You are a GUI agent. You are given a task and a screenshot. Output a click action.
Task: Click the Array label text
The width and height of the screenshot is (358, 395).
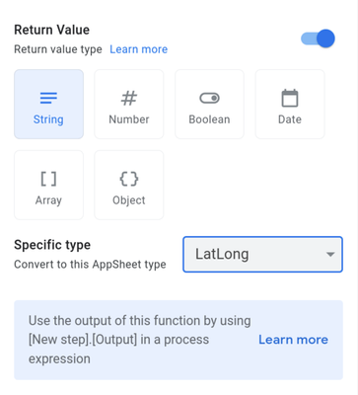coord(48,200)
